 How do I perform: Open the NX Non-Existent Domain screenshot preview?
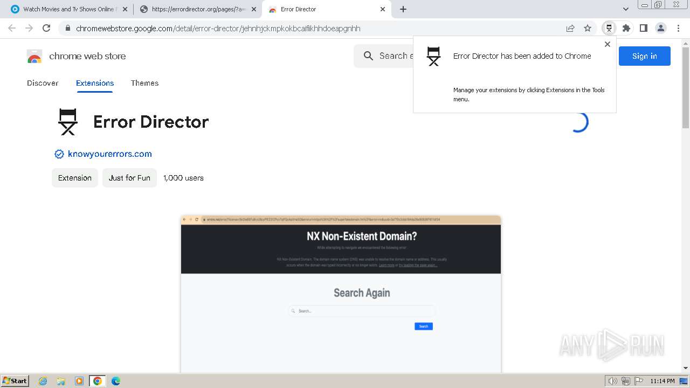(x=341, y=294)
